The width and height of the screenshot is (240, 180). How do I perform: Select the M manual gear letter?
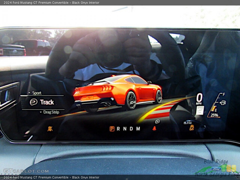pos(138,129)
